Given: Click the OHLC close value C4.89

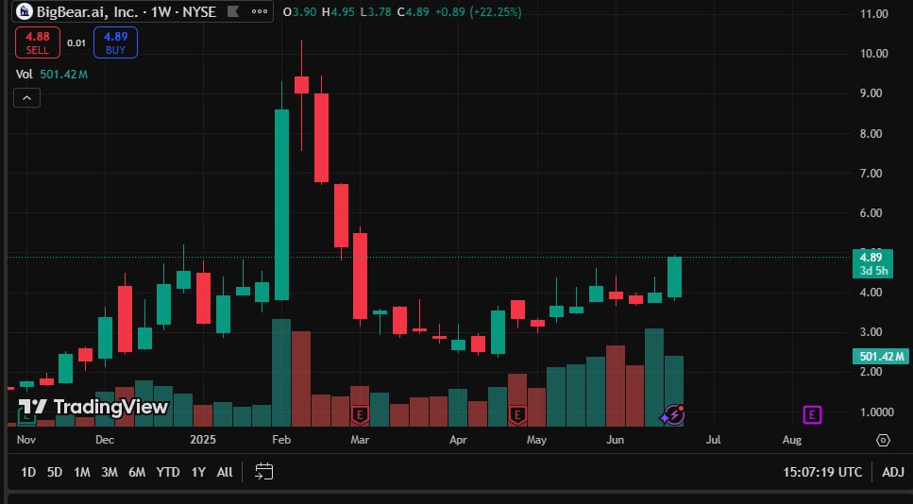Looking at the screenshot, I should (413, 11).
